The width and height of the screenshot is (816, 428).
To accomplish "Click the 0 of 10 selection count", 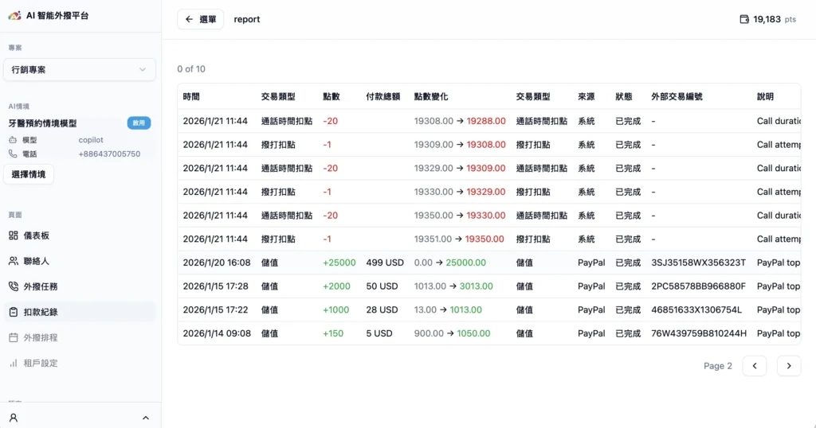I will coord(191,69).
